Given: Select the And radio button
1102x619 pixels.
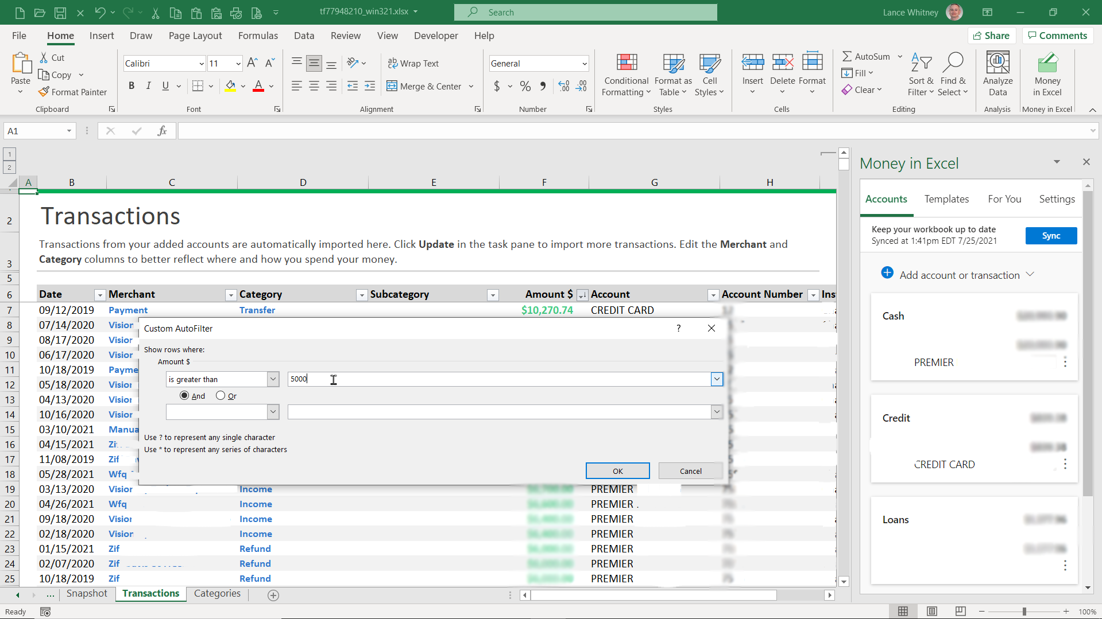Looking at the screenshot, I should click(184, 395).
